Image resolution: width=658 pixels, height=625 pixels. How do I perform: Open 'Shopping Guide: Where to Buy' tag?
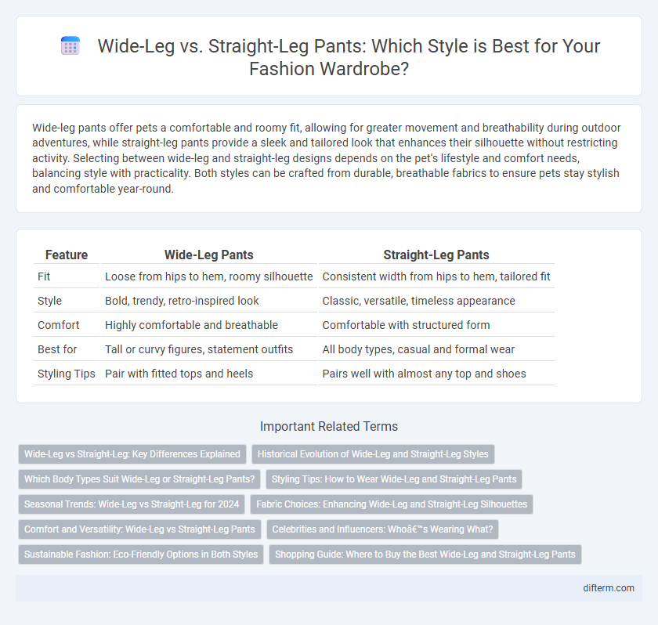[425, 554]
